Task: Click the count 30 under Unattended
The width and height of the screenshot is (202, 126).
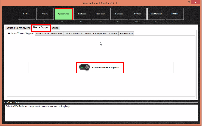Action: click(155, 21)
